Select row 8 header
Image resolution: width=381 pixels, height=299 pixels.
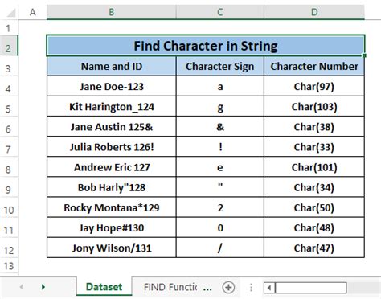point(9,167)
